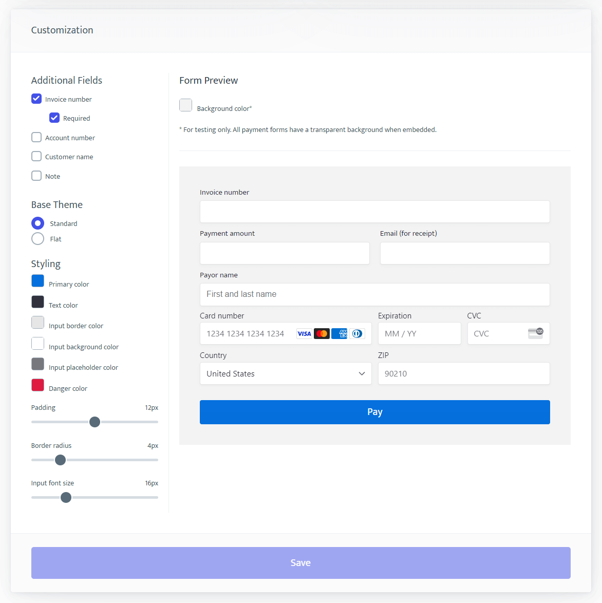Click the Mastercard icon
602x603 pixels.
tap(322, 333)
